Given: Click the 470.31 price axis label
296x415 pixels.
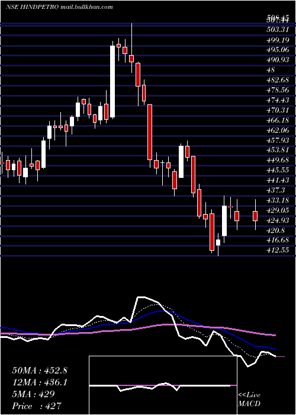Looking at the screenshot, I should click(277, 110).
